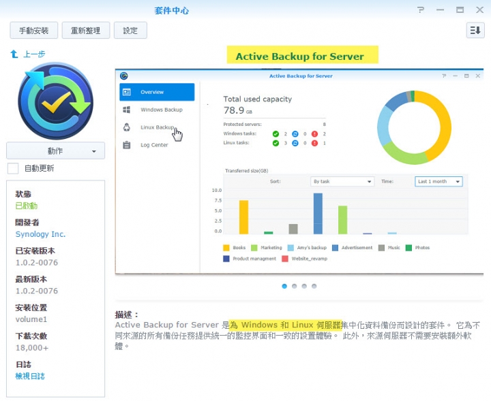Image resolution: width=491 pixels, height=401 pixels.
Task: Click the 78.9 GB total capacity value
Action: (x=238, y=110)
